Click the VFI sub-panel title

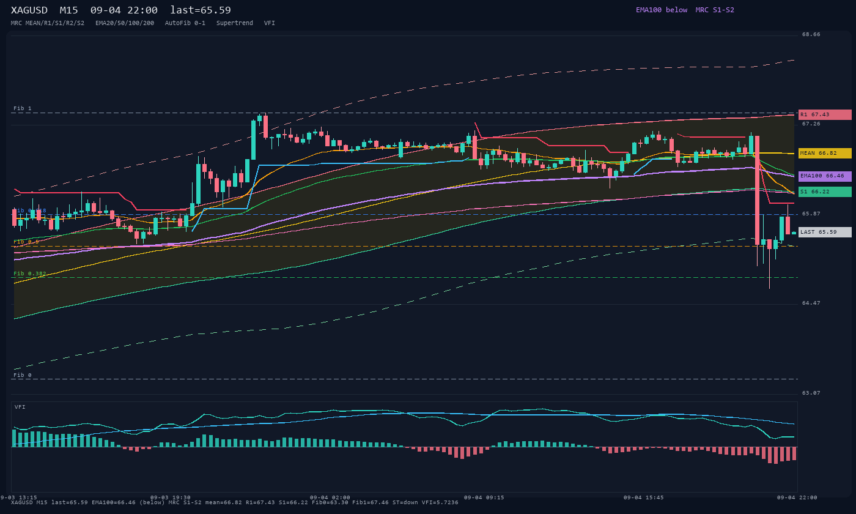[x=20, y=407]
